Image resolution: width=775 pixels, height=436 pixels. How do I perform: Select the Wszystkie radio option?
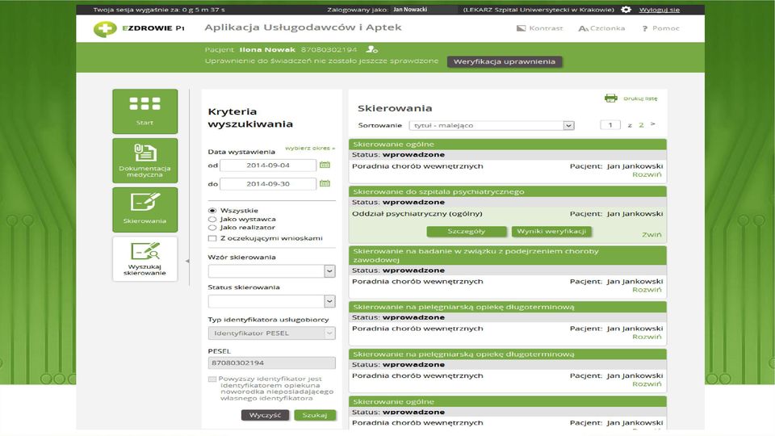[212, 211]
